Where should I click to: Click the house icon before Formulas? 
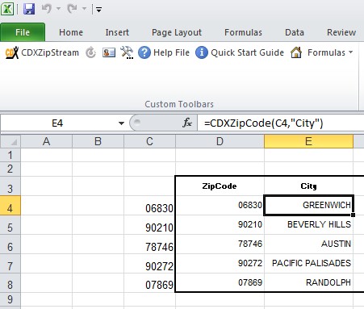[x=296, y=52]
